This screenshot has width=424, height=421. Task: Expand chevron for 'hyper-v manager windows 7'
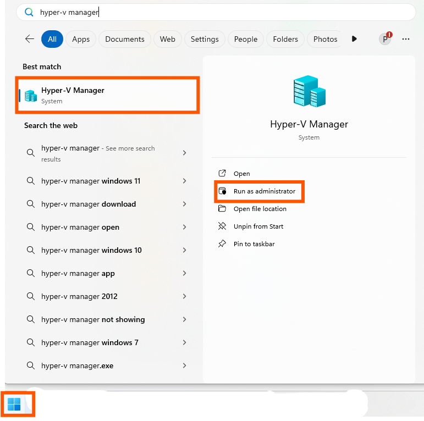184,342
